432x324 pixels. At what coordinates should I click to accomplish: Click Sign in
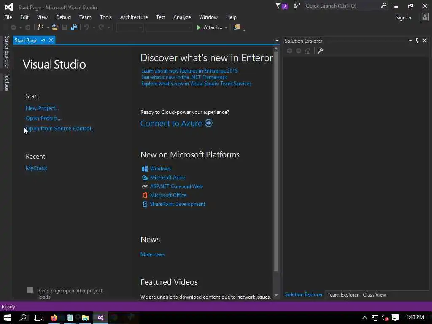(403, 17)
